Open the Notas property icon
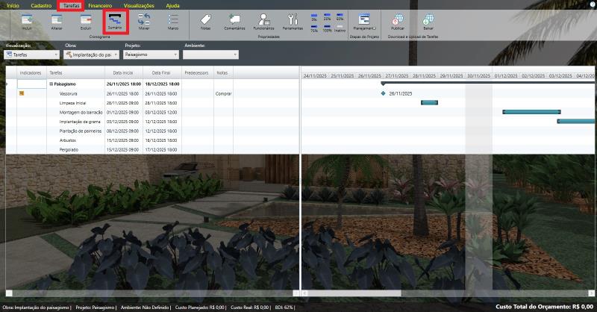Image resolution: width=597 pixels, height=312 pixels. 205,20
